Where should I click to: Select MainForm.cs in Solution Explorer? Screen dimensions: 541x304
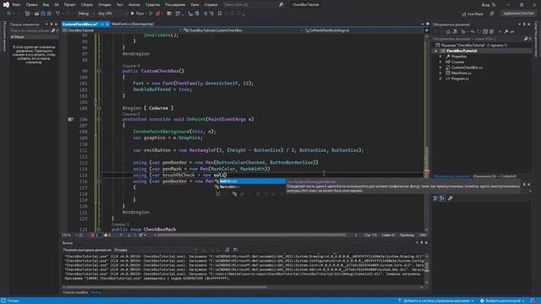(461, 73)
